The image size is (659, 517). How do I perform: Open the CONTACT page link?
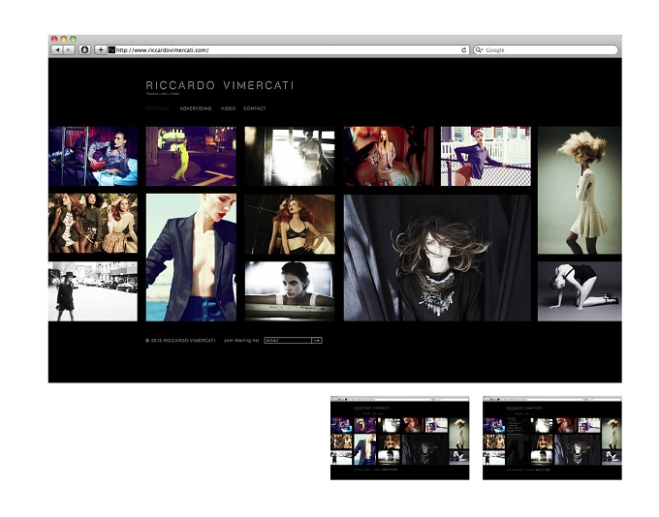point(255,108)
